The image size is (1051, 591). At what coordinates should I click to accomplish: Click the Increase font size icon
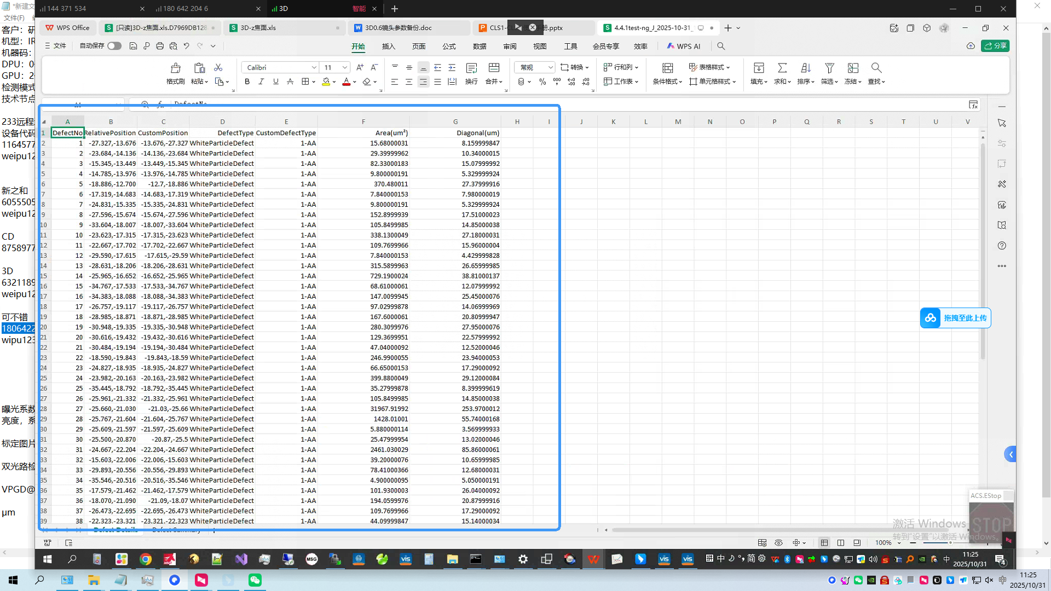[x=360, y=67]
